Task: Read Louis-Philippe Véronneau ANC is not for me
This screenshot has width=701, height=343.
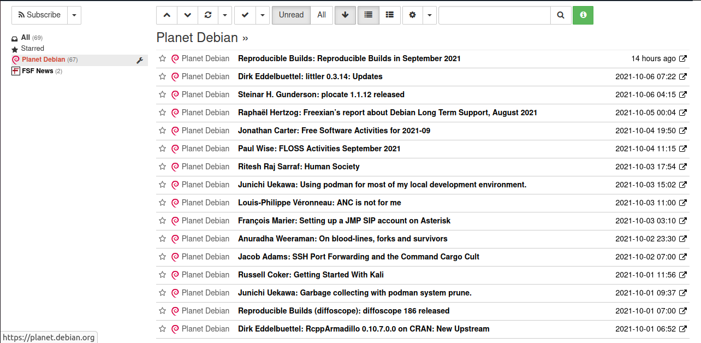Action: (x=319, y=203)
